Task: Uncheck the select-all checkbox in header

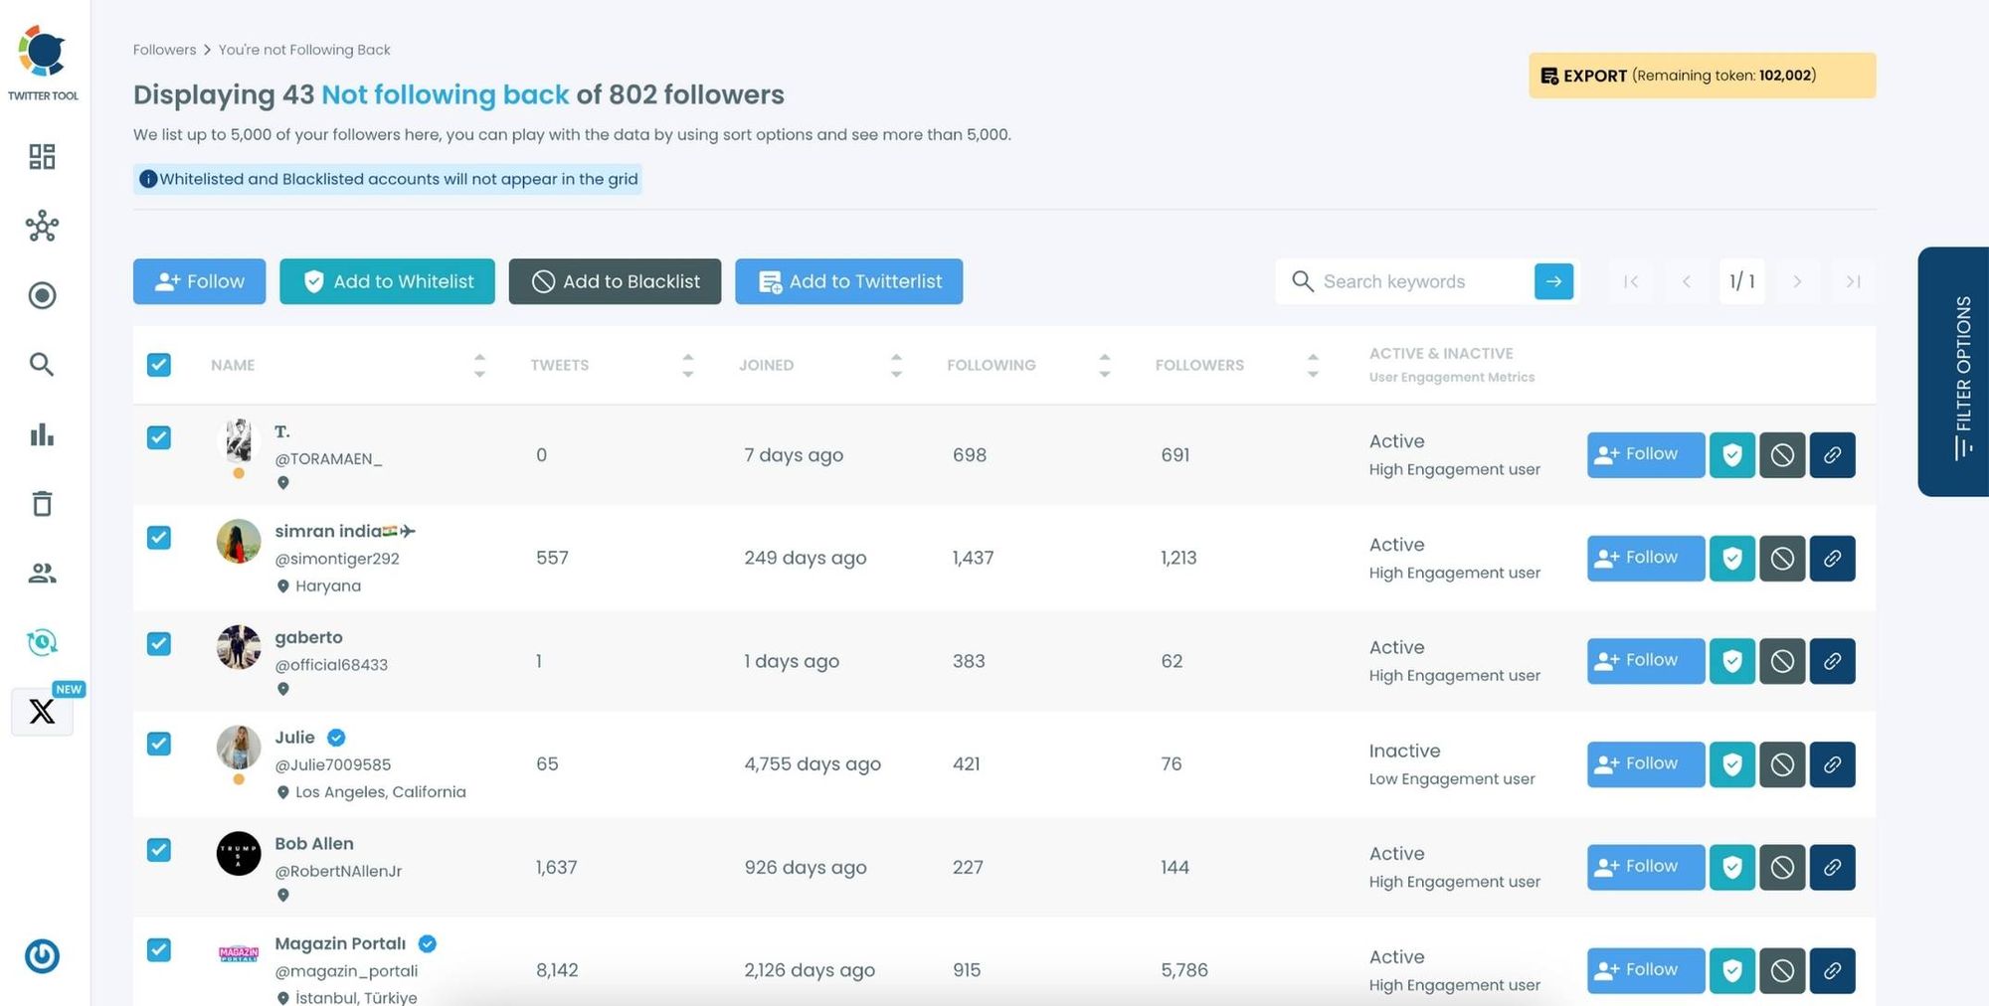Action: (159, 365)
